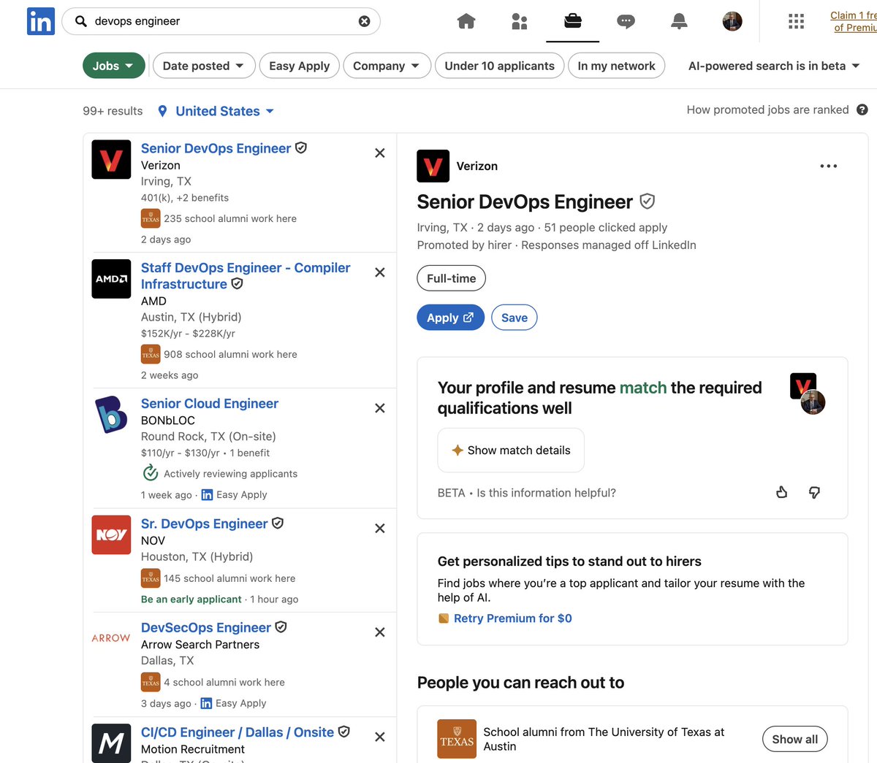The image size is (877, 763).
Task: Click the text '$152K/yr - $228K/yr'
Action: [x=188, y=334]
